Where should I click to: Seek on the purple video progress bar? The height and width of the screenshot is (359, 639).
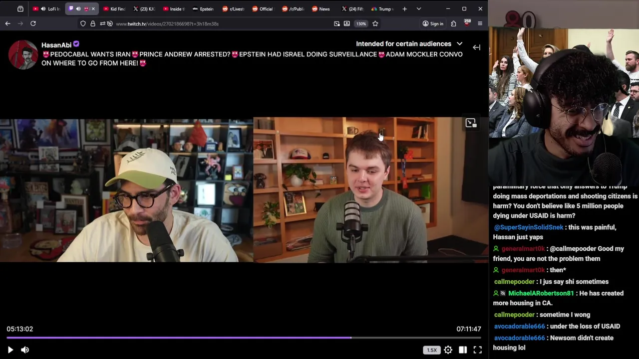[244, 338]
